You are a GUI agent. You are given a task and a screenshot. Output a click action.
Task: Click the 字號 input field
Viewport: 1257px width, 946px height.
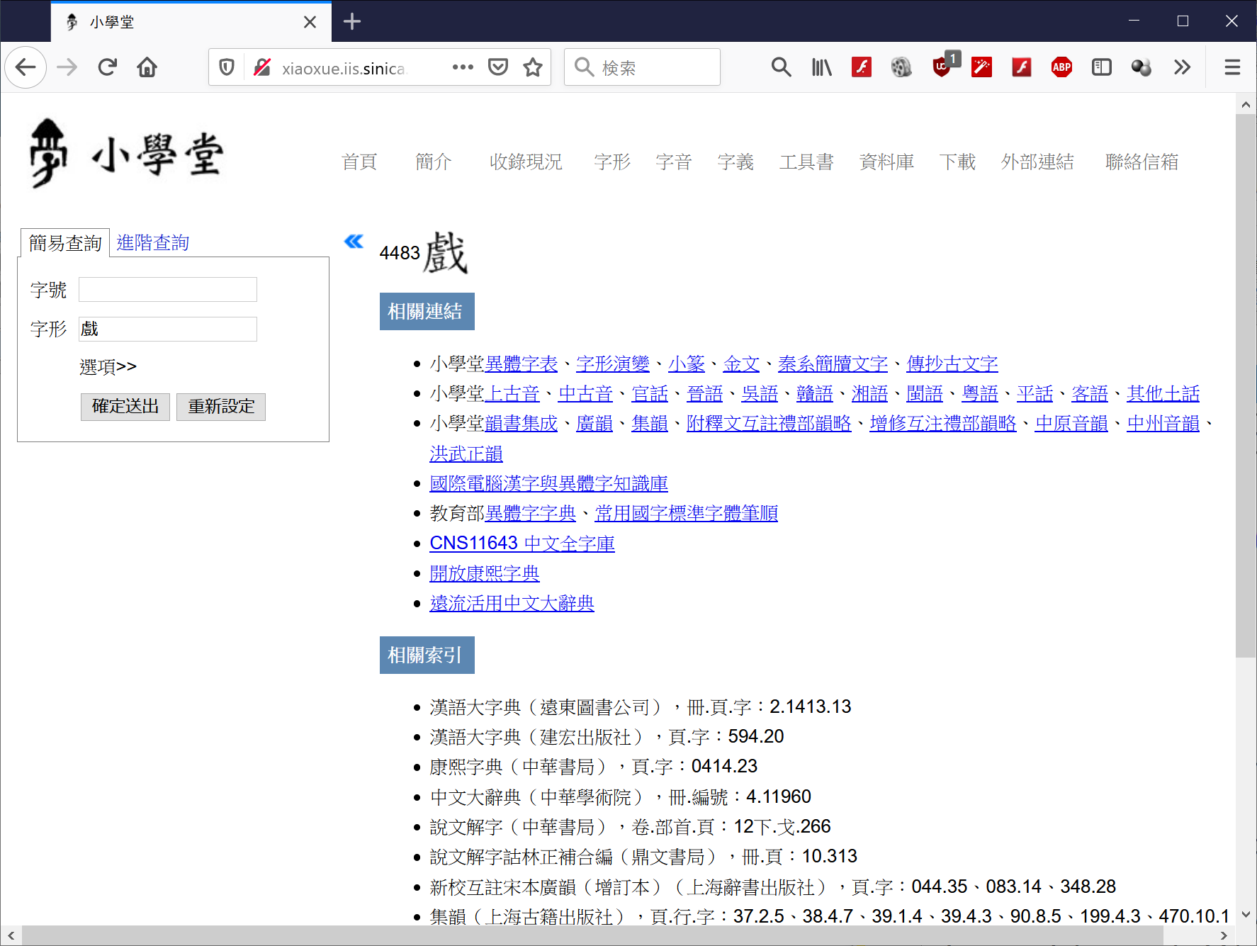pos(168,290)
